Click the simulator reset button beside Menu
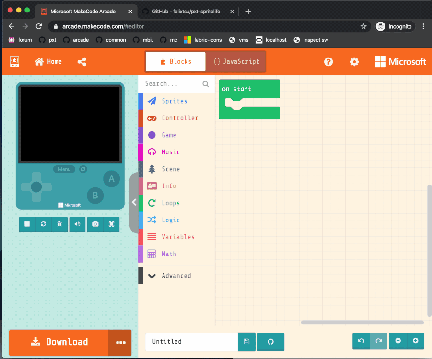 [x=83, y=169]
